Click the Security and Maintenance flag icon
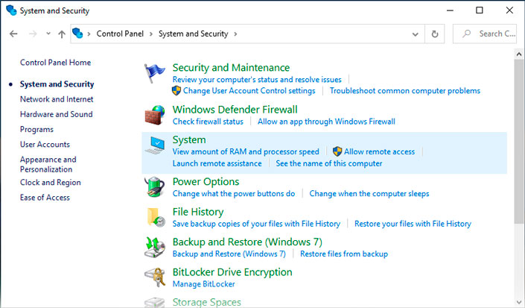Viewport: 525px width, 308px height. pos(155,73)
